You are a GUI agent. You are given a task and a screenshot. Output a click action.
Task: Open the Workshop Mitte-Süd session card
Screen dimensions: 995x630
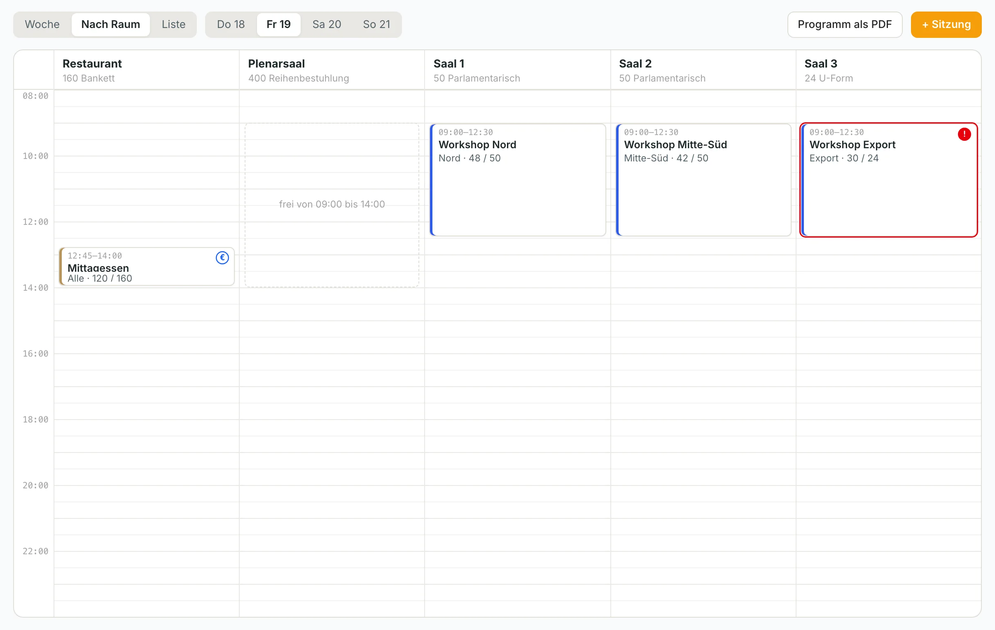point(703,180)
